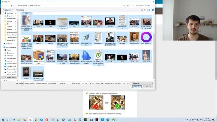Toggle the preview pane
217x122 pixels.
tap(149, 10)
